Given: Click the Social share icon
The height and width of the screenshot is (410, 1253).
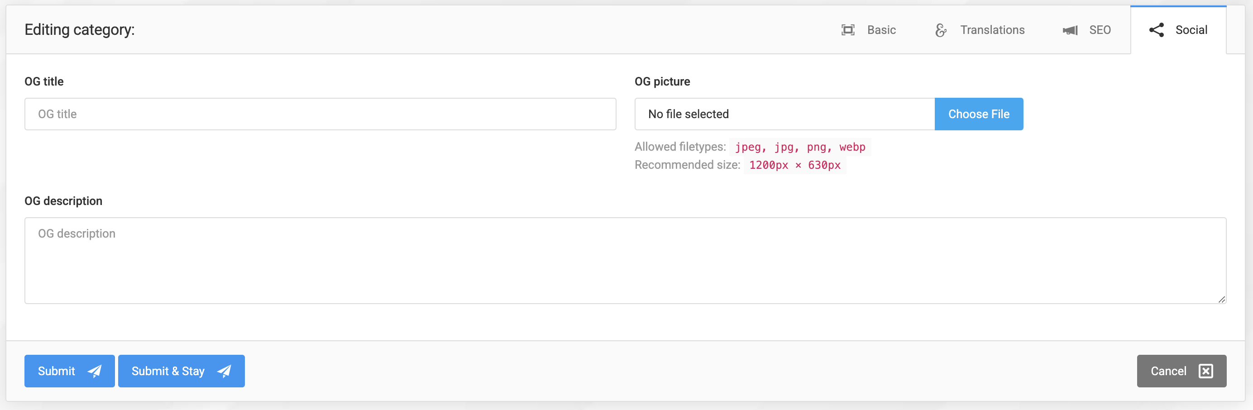Looking at the screenshot, I should (x=1156, y=30).
